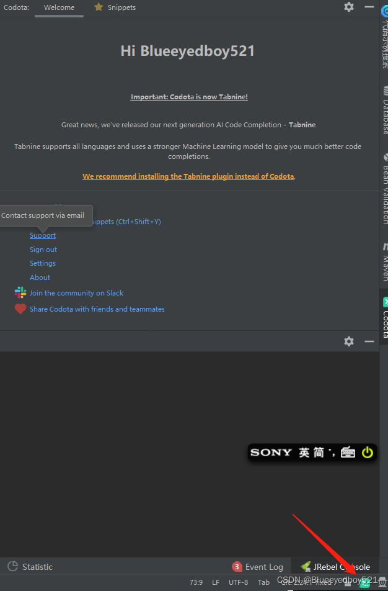The height and width of the screenshot is (591, 388).
Task: Click the Snippets star icon
Action: [99, 7]
